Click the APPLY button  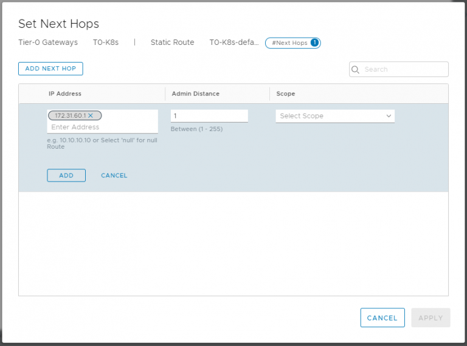coord(431,317)
